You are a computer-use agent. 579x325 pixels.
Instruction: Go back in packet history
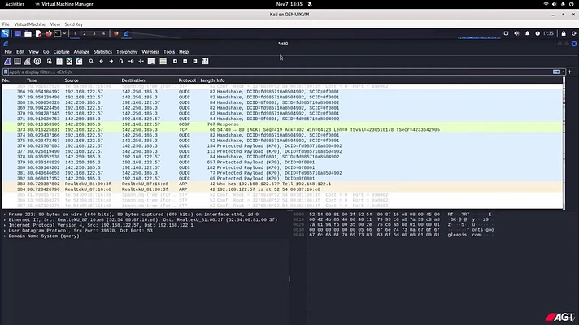[101, 61]
